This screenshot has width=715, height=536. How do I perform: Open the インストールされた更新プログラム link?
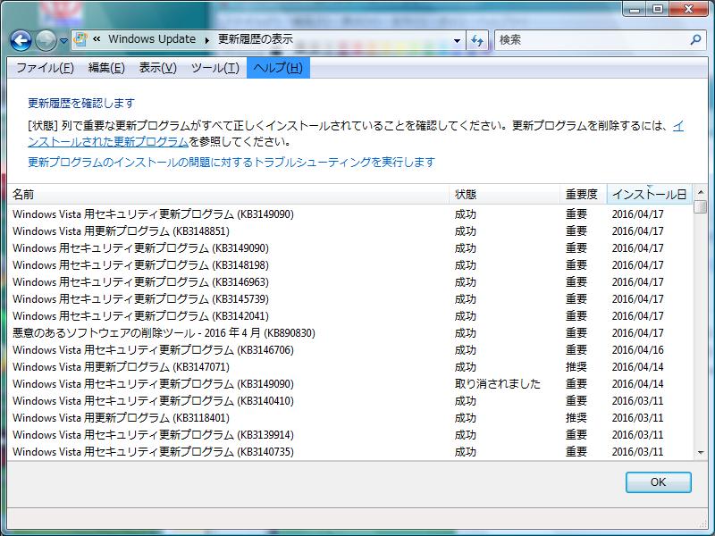pyautogui.click(x=107, y=141)
